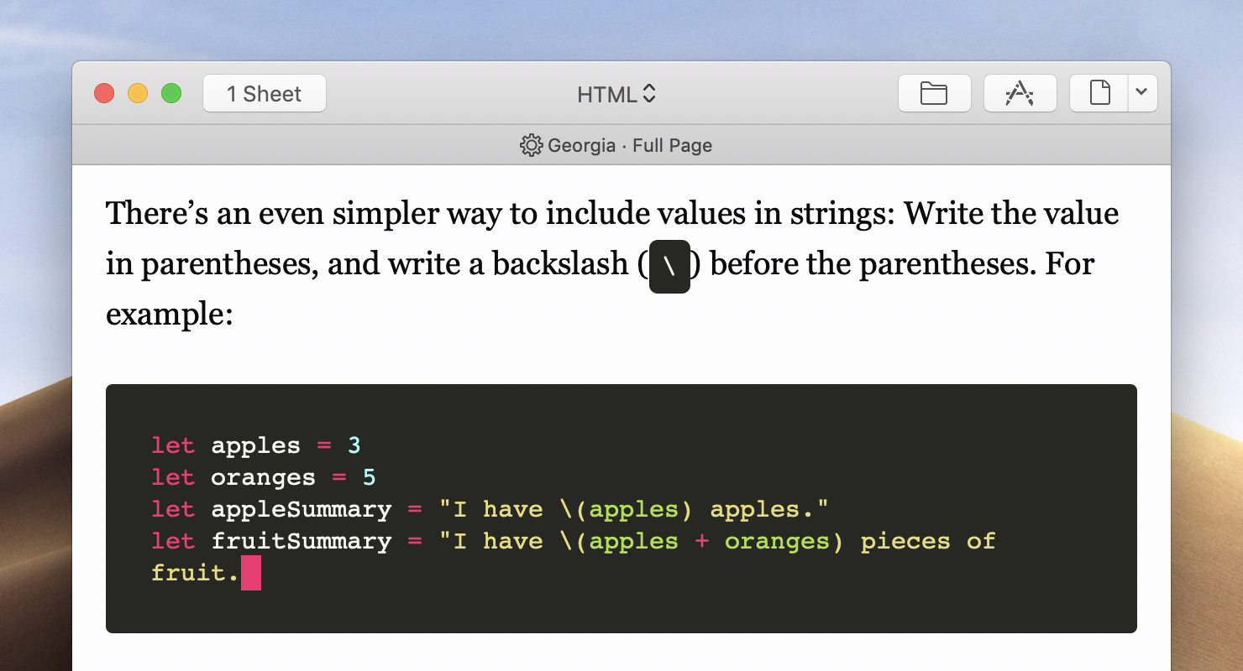Viewport: 1243px width, 671px height.
Task: Select the folder icon in the toolbar
Action: pyautogui.click(x=934, y=93)
